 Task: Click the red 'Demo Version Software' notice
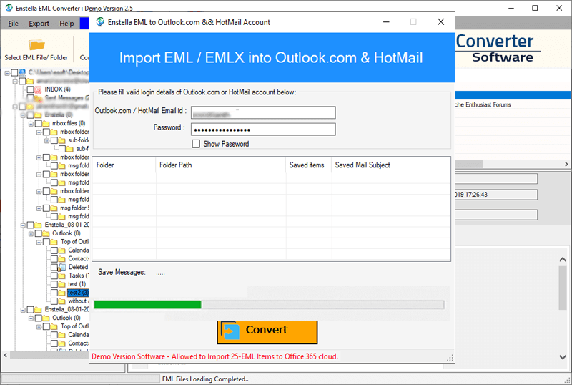[x=215, y=356]
